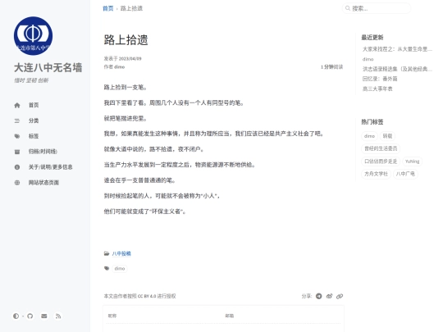Image resolution: width=443 pixels, height=332 pixels.
Task: Open the RSS feed icon
Action: click(x=58, y=316)
